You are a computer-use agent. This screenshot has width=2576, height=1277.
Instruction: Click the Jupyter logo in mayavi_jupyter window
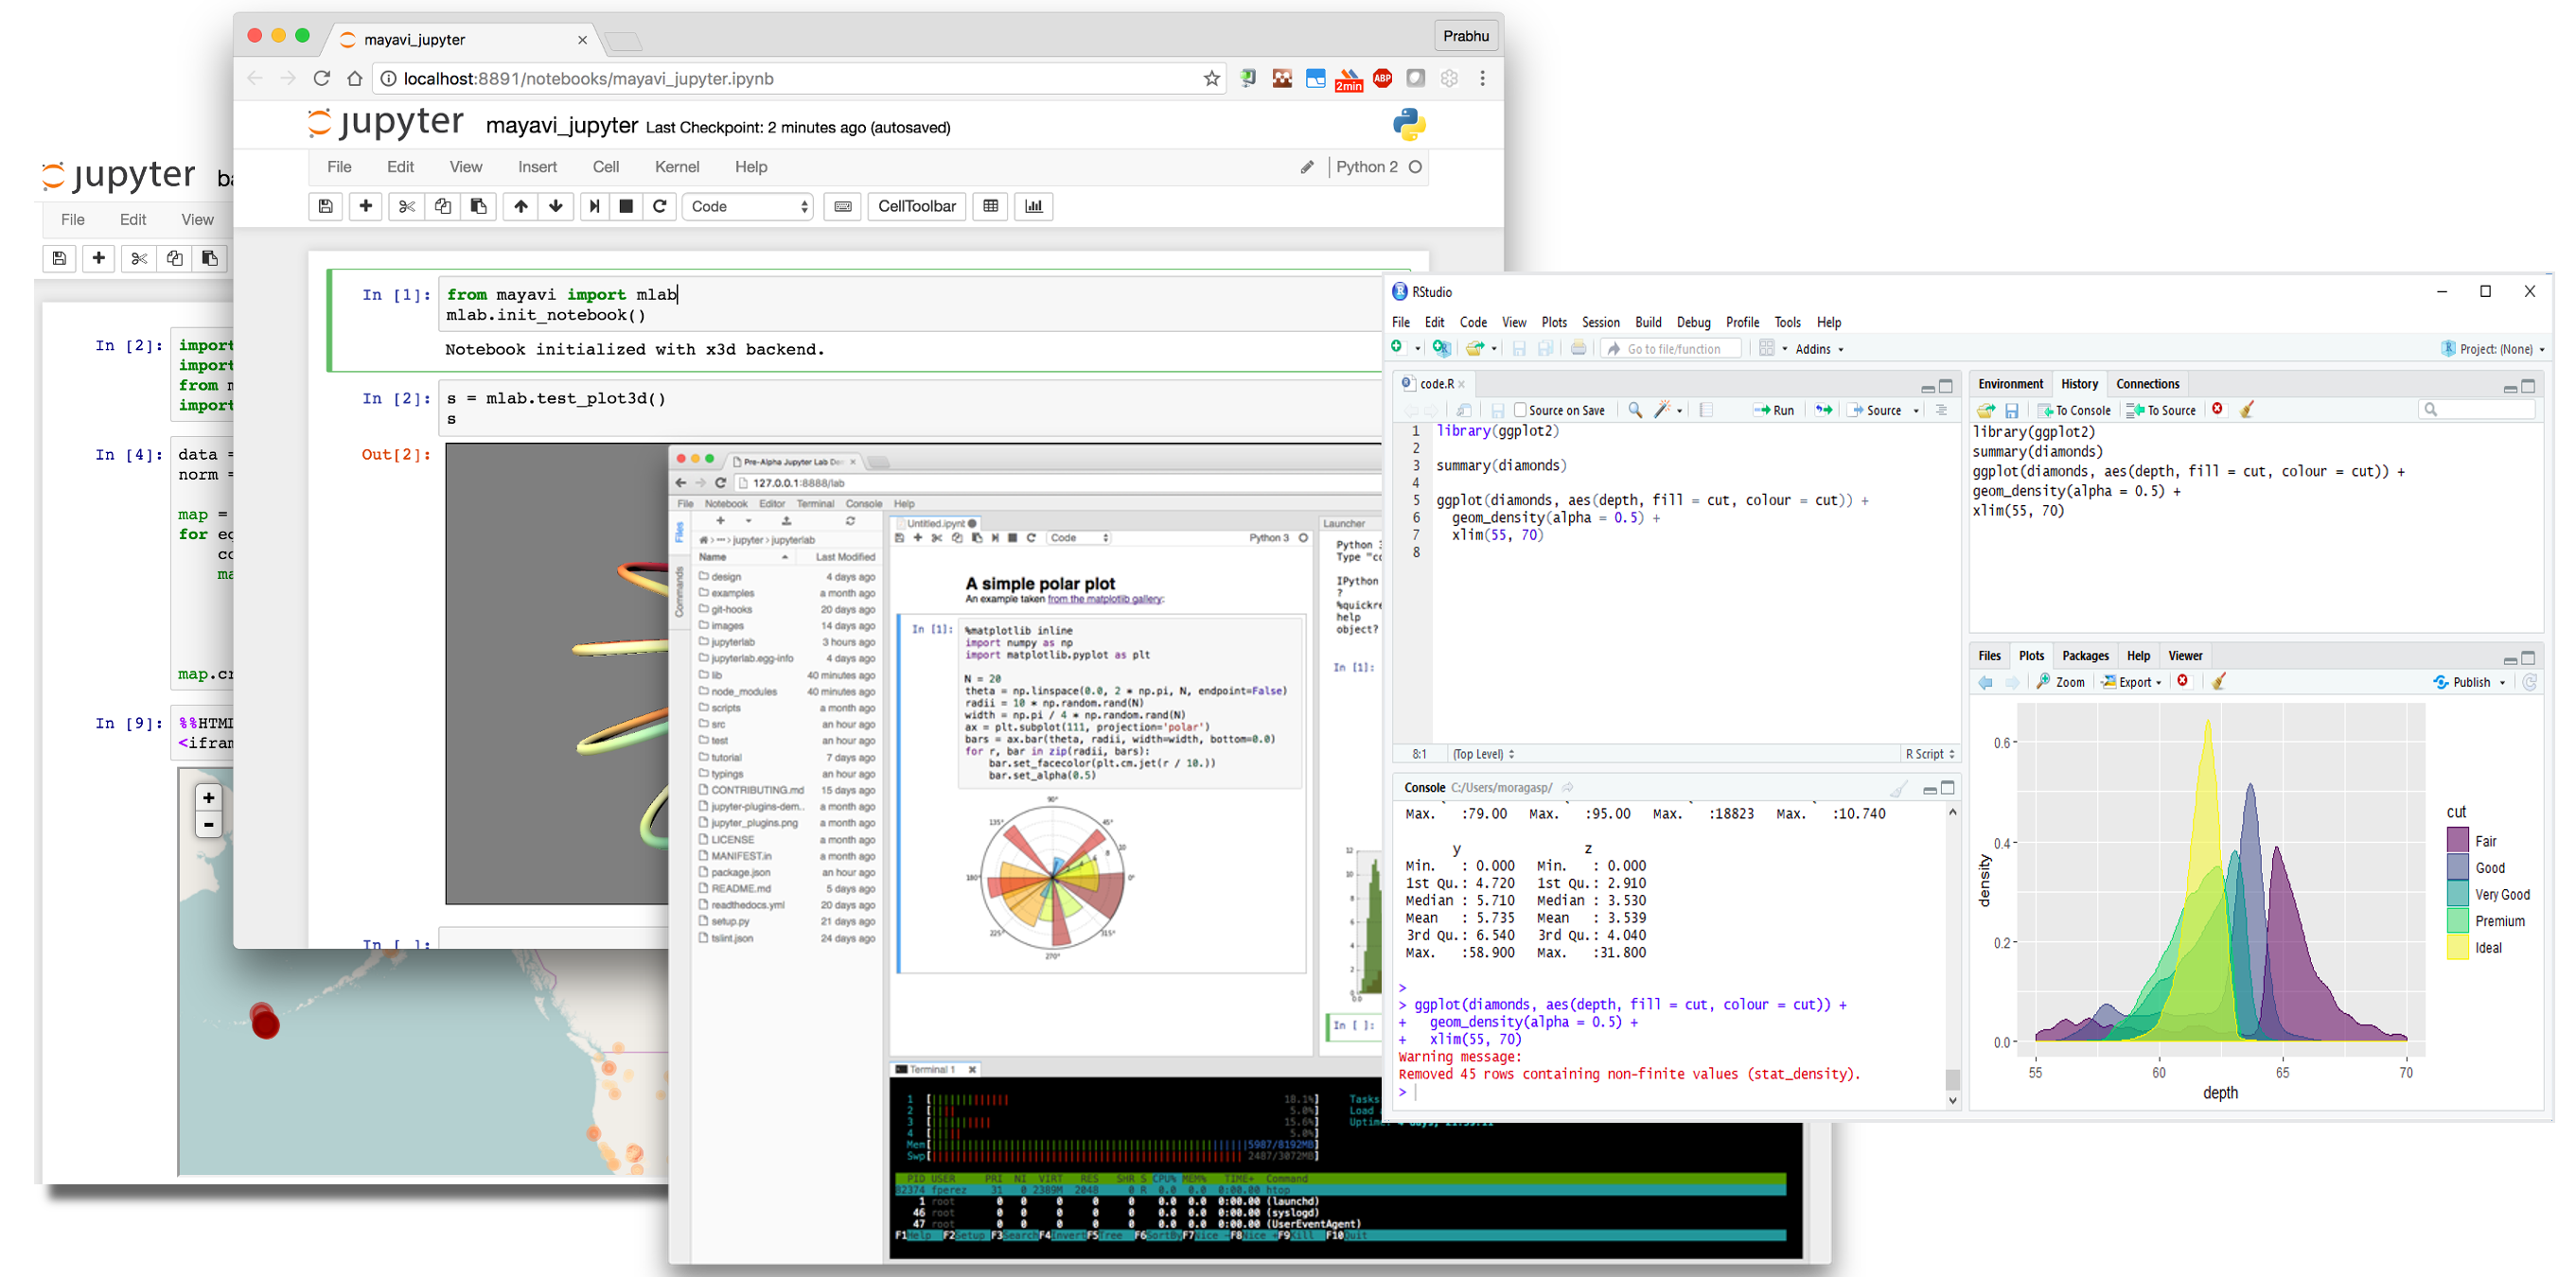(x=385, y=123)
